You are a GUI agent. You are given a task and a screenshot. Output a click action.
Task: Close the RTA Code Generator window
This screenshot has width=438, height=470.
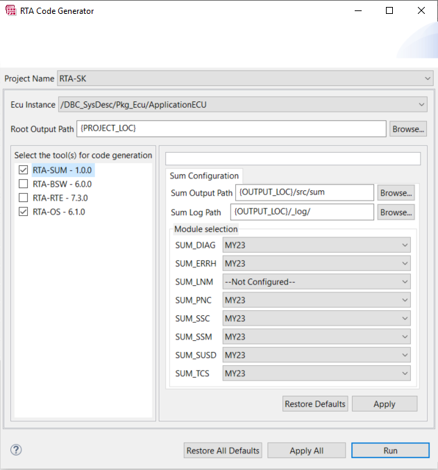click(421, 11)
